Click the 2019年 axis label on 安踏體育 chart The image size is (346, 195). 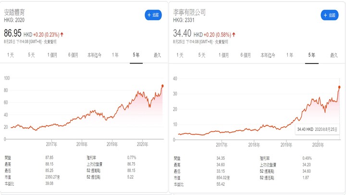click(x=112, y=144)
